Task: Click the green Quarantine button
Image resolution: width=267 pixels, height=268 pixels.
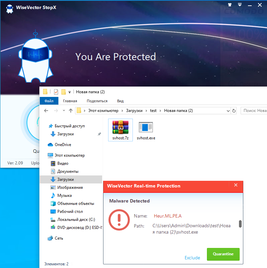Action: [x=223, y=254]
